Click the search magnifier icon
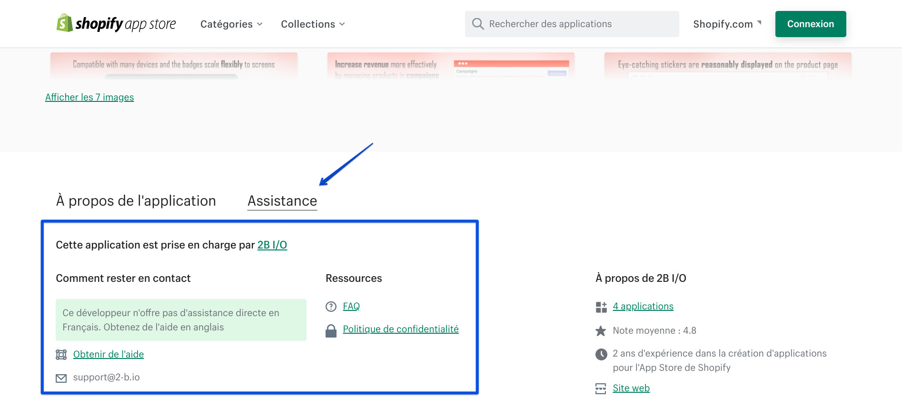Image resolution: width=902 pixels, height=408 pixels. pyautogui.click(x=477, y=24)
